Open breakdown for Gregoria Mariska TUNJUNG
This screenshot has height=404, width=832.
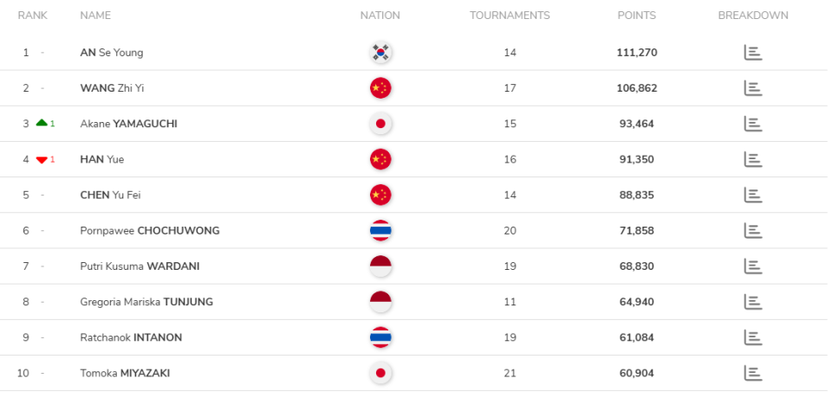pos(752,302)
